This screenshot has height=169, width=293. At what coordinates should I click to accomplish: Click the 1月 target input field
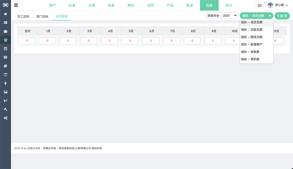click(48, 41)
